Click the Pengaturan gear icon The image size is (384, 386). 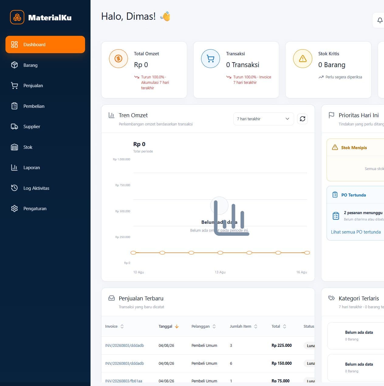(14, 208)
